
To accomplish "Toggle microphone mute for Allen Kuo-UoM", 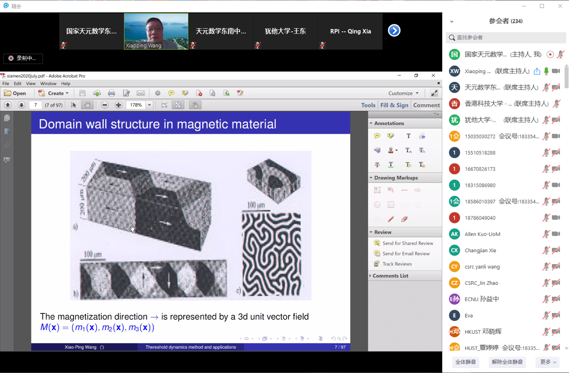I will click(546, 234).
